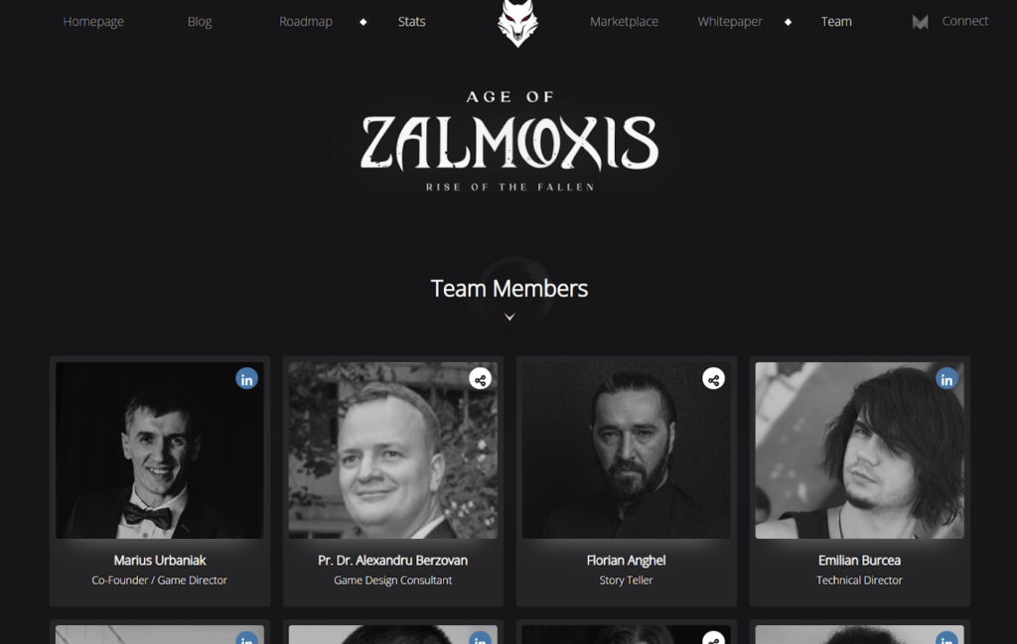The width and height of the screenshot is (1017, 644).
Task: Open Marius Urbaniak's LinkedIn icon
Action: pos(246,379)
